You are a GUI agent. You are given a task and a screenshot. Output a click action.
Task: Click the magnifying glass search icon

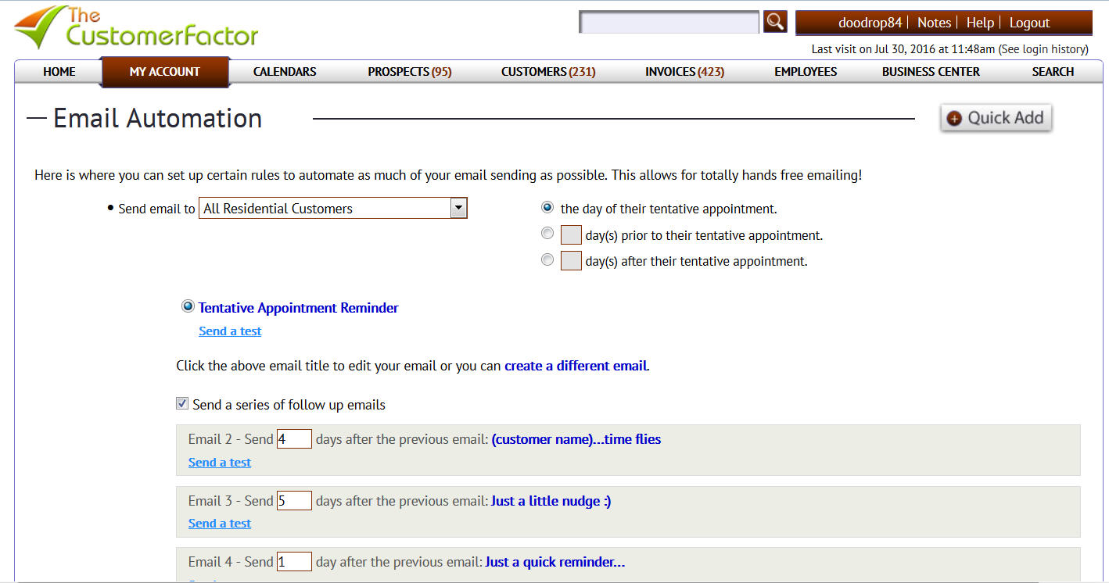(x=774, y=22)
